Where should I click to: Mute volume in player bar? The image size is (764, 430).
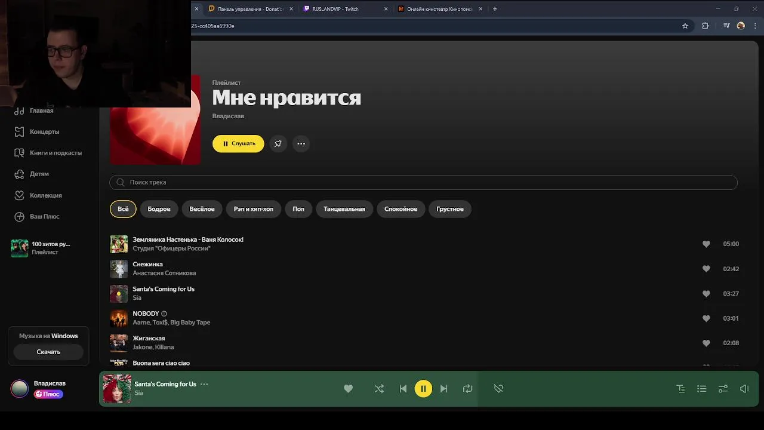pos(744,389)
